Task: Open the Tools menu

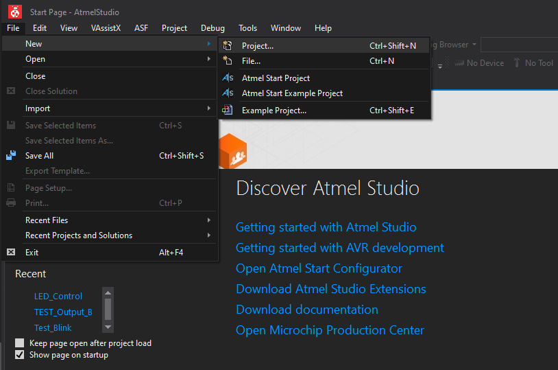Action: point(247,28)
